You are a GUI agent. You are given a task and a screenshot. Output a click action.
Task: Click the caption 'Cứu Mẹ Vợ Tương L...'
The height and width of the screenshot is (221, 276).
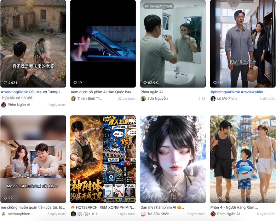(x=46, y=92)
